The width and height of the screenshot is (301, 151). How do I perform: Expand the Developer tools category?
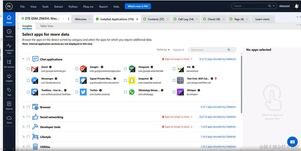(x=24, y=127)
